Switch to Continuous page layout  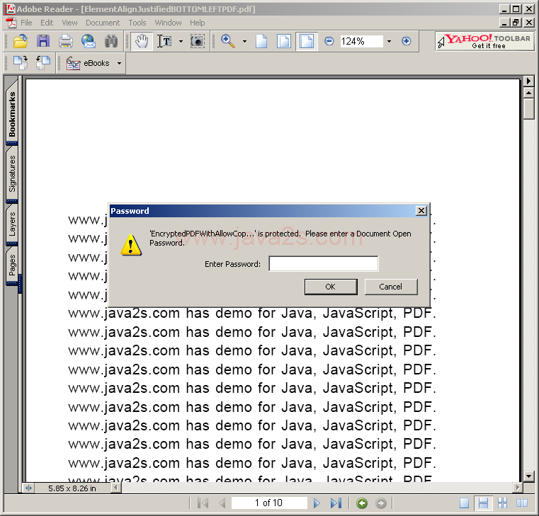coord(483,503)
